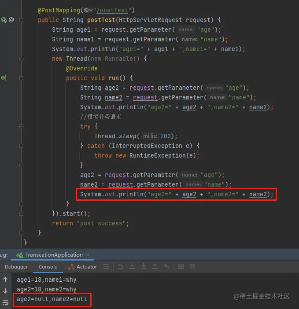
Task: Open the globe URL dropdown in @PostMapping
Action: point(89,10)
